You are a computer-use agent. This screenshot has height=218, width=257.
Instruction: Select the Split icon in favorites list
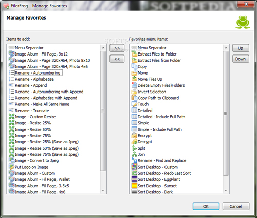pyautogui.click(x=134, y=148)
